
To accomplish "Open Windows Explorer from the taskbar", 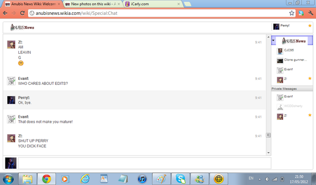I will pos(28,179).
